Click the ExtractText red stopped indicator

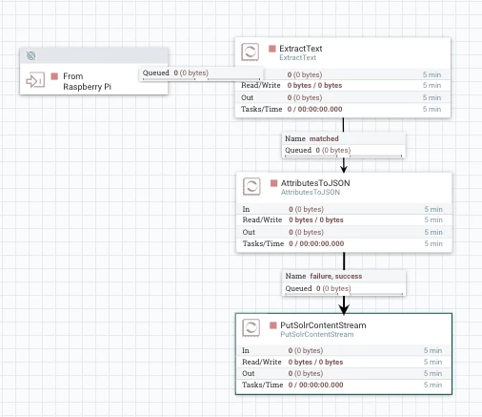tap(272, 49)
